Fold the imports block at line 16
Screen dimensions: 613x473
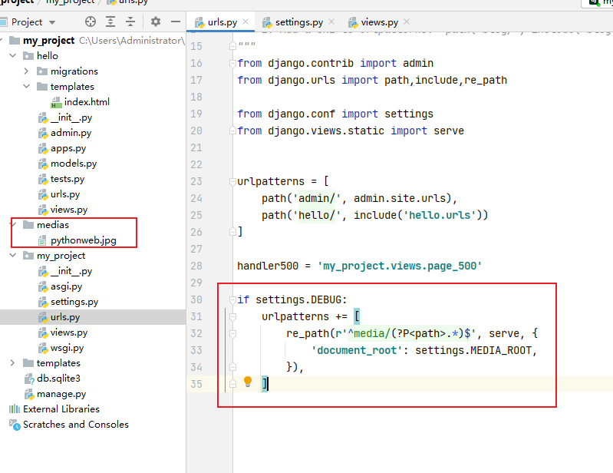[x=232, y=64]
